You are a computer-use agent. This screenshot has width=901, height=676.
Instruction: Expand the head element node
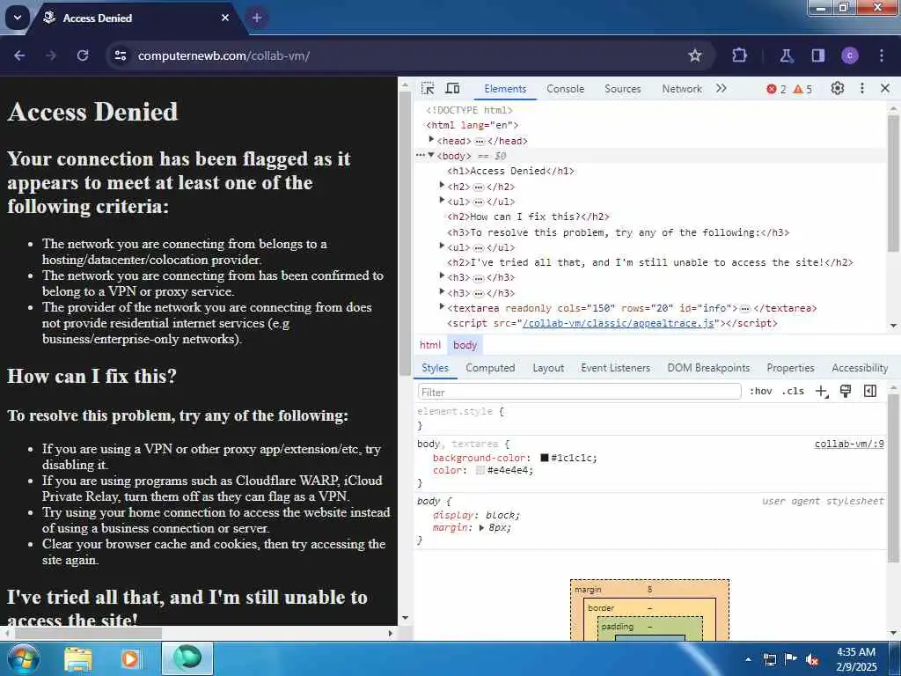click(431, 140)
